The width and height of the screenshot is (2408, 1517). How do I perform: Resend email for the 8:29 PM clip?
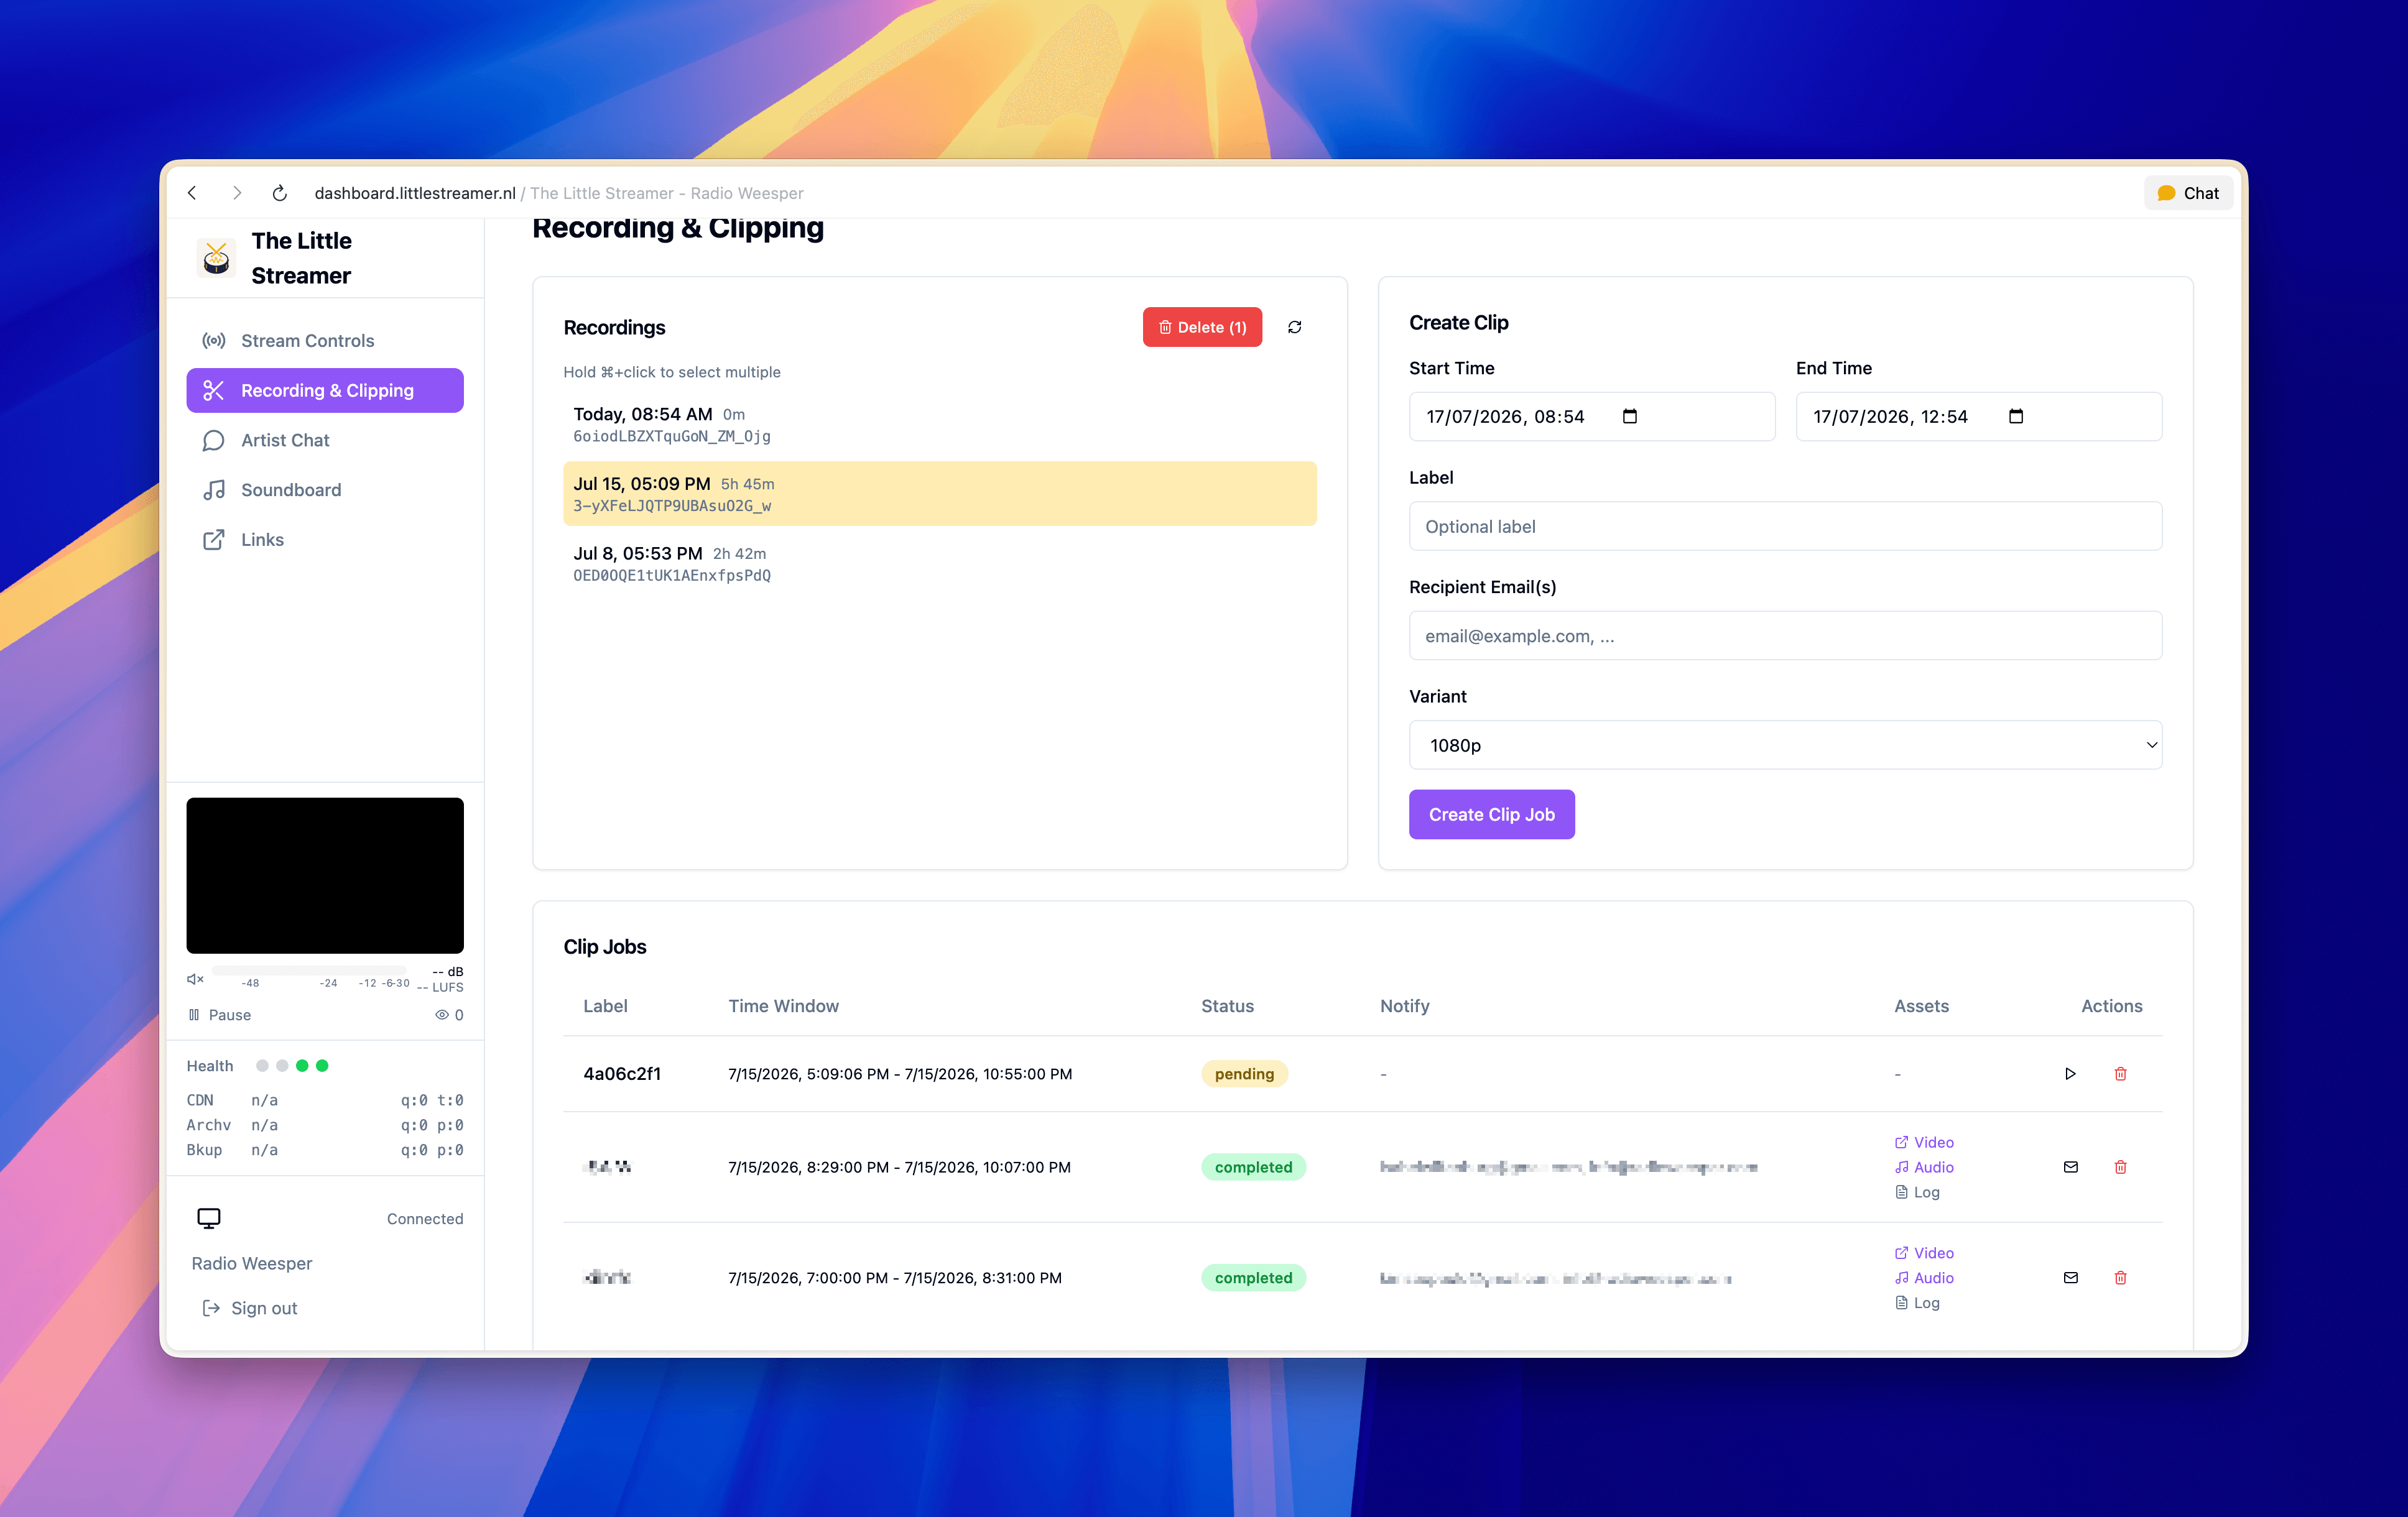coord(2070,1167)
